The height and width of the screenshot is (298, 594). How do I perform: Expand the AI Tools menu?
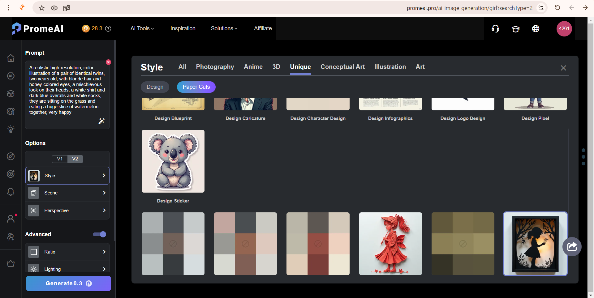click(142, 28)
